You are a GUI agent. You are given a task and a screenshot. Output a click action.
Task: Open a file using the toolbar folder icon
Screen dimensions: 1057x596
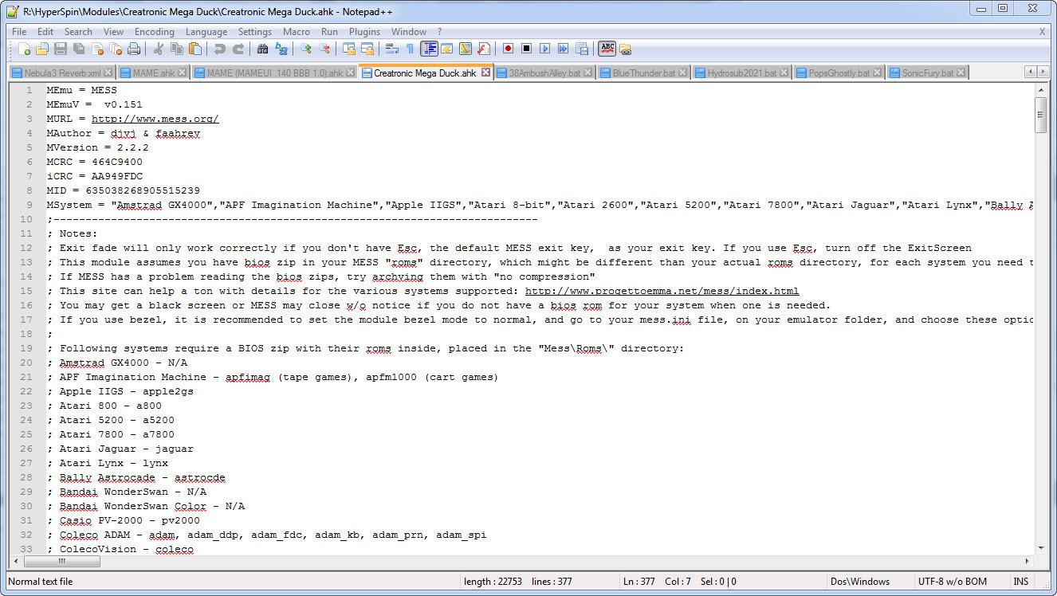click(x=42, y=49)
